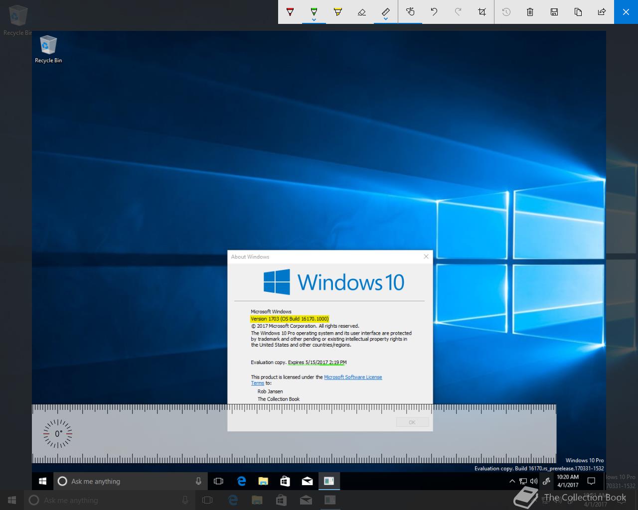Click the trash can icon in toolbar
Viewport: 638px width, 510px height.
pos(530,11)
